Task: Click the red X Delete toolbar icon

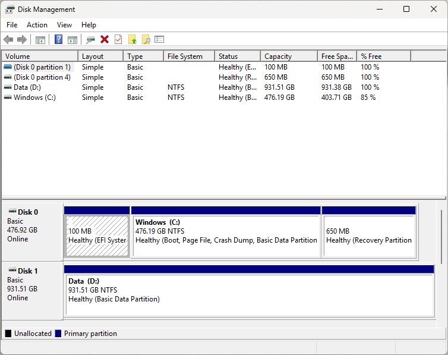Action: (x=105, y=39)
